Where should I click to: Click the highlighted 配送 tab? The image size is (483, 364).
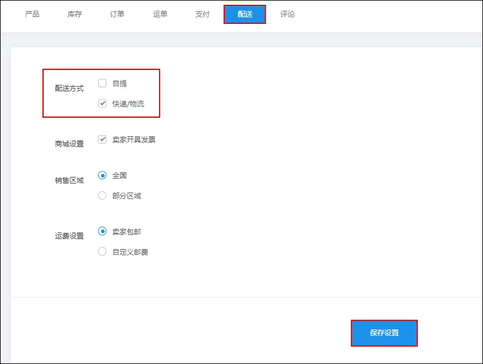244,14
